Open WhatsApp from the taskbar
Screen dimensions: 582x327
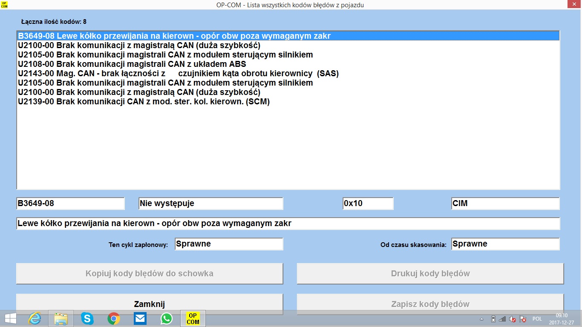click(x=167, y=318)
